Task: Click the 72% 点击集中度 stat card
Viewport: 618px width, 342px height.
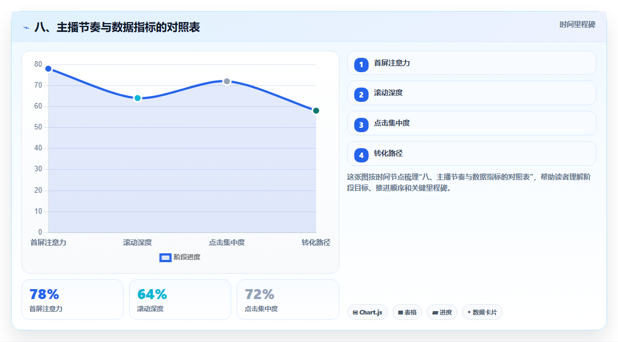Action: click(287, 300)
